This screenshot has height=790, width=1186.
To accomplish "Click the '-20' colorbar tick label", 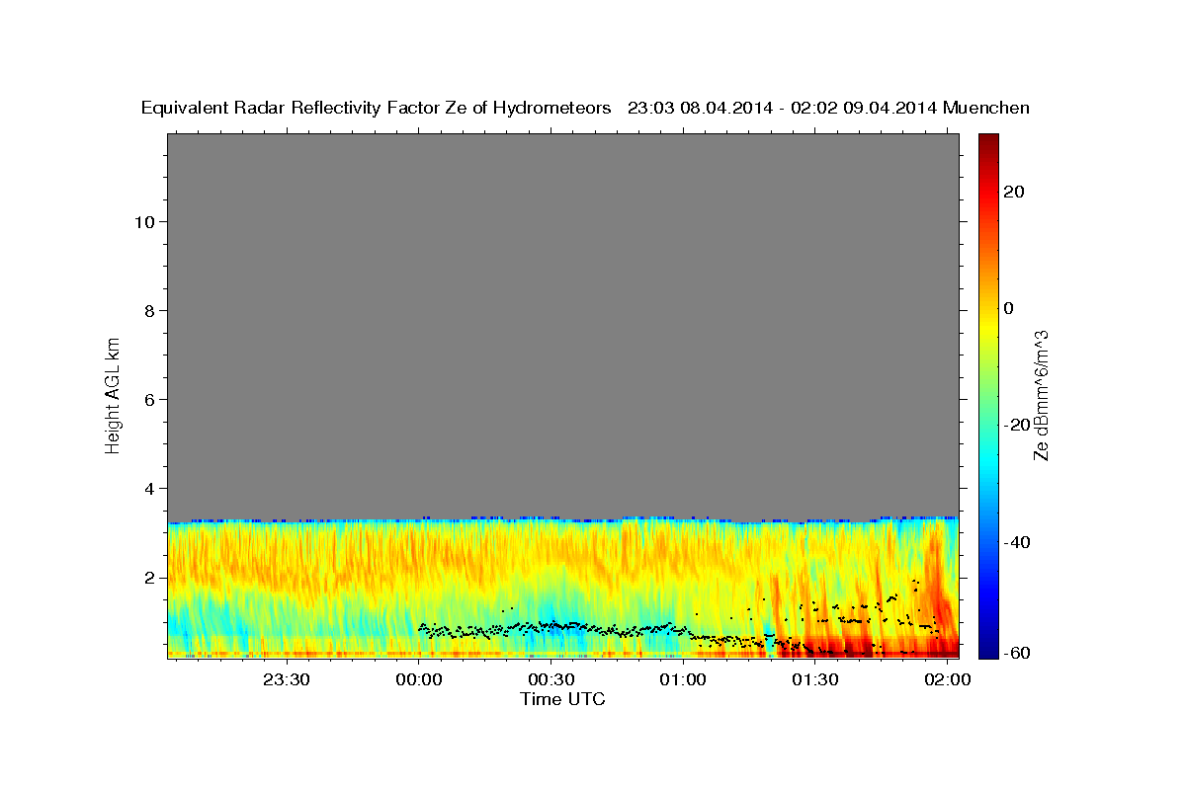I will click(x=1017, y=425).
